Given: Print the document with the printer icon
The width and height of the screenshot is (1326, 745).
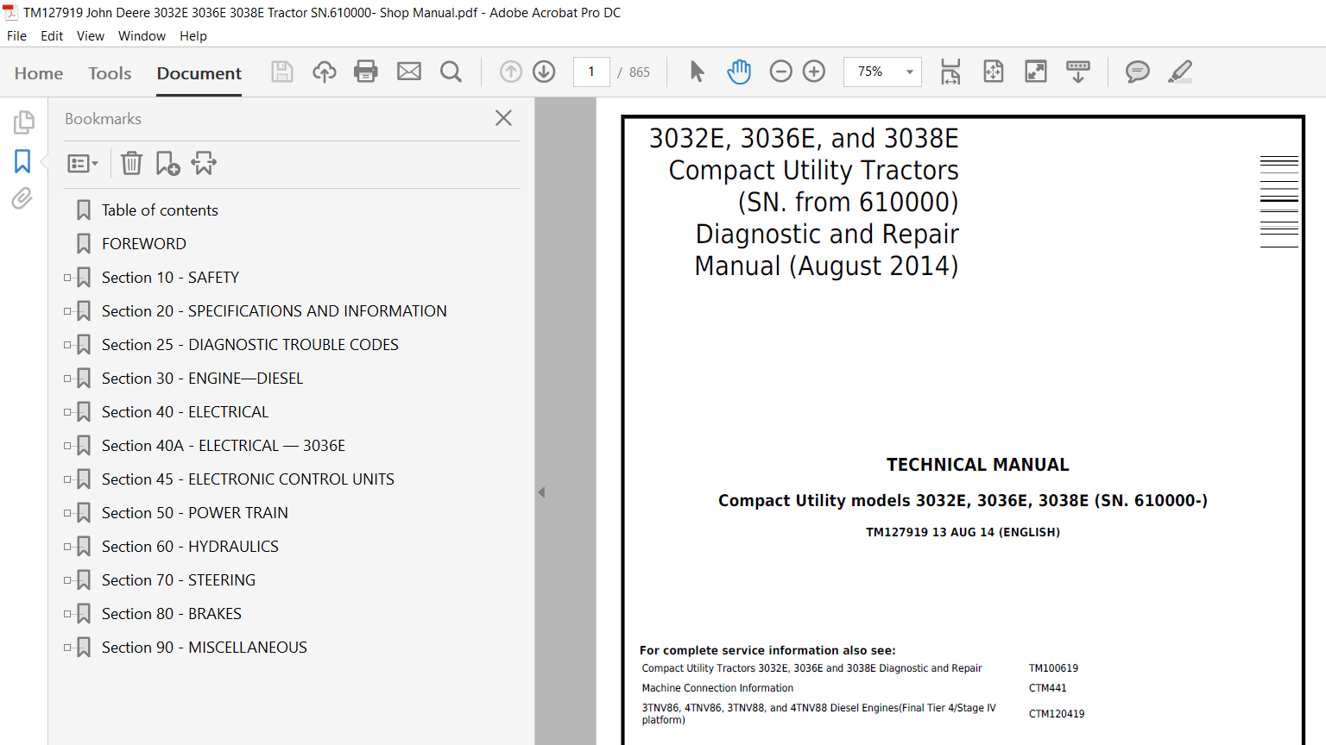Looking at the screenshot, I should click(366, 72).
